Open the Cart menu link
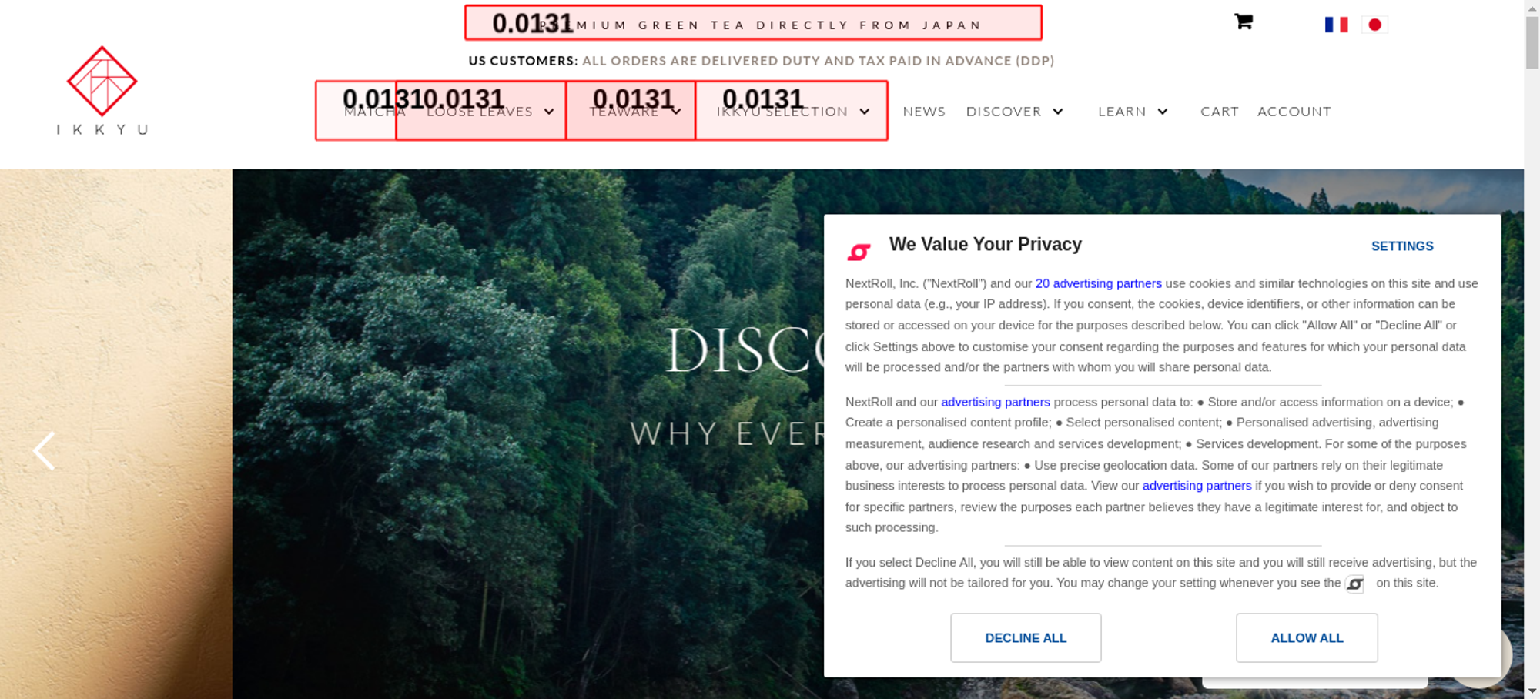The width and height of the screenshot is (1540, 699). pyautogui.click(x=1220, y=112)
